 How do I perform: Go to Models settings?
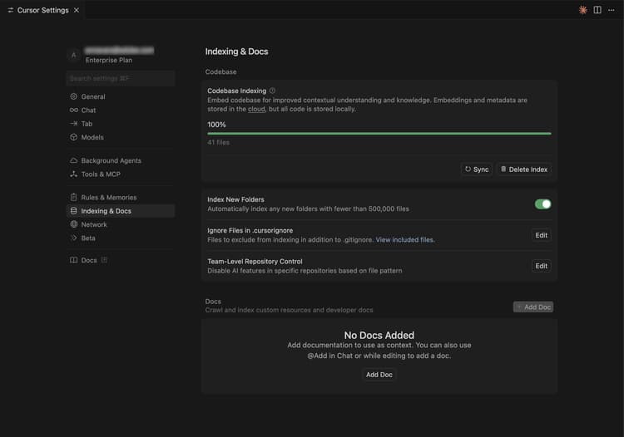pos(121,137)
